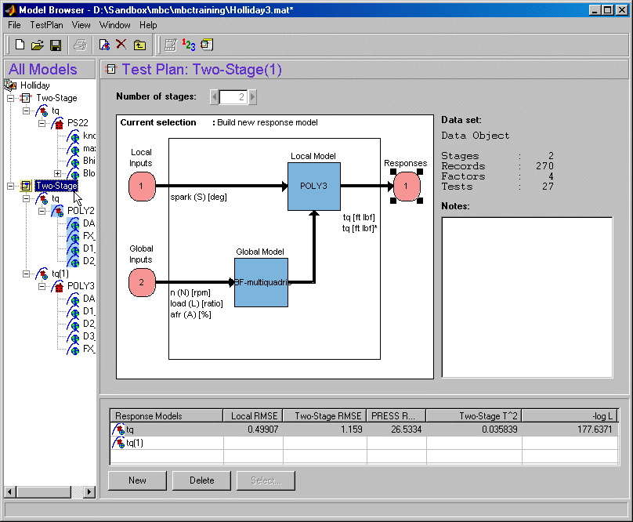Image resolution: width=633 pixels, height=522 pixels.
Task: Click the colored 1-2-3 toolbar icon
Action: 189,45
